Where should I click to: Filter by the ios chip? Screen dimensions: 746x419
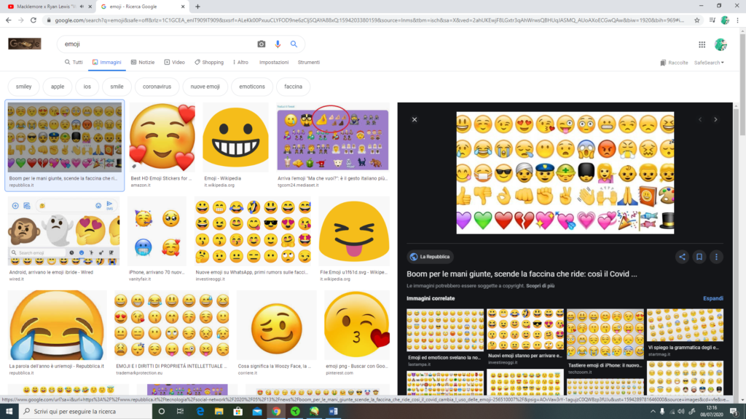pyautogui.click(x=87, y=87)
